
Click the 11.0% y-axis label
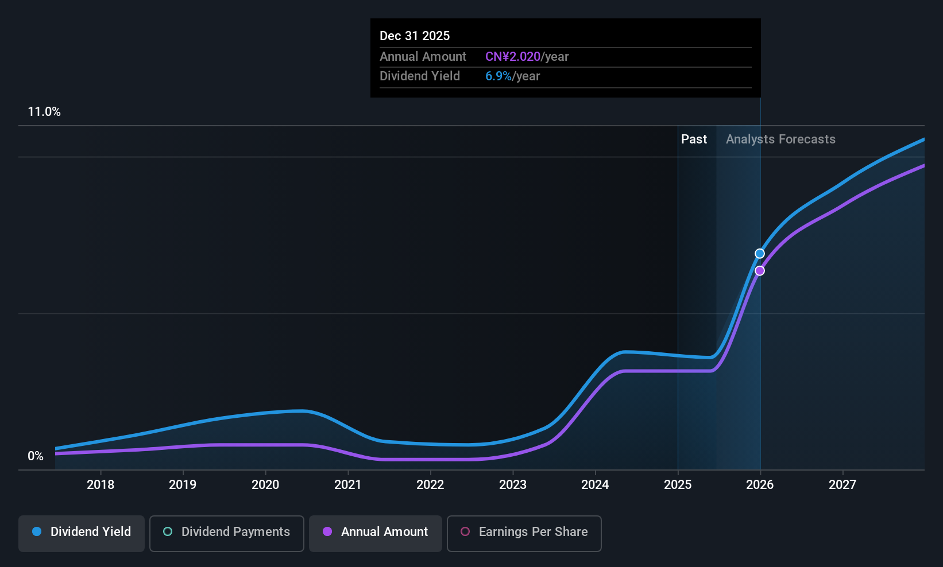44,112
